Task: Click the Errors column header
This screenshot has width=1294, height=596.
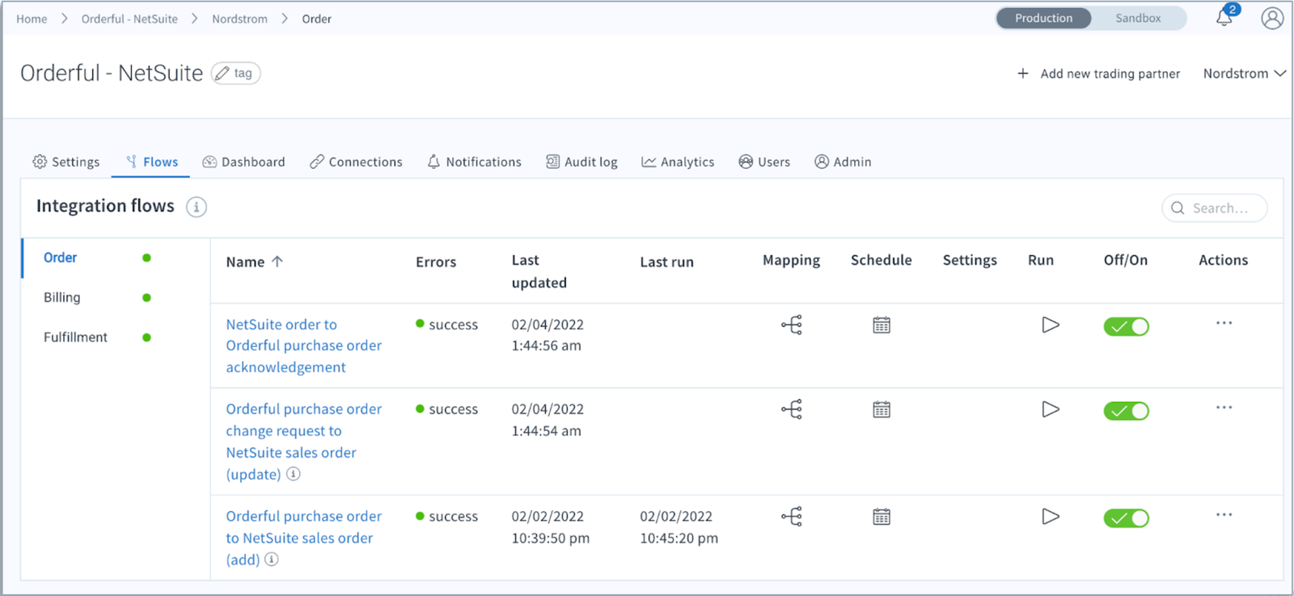Action: pyautogui.click(x=436, y=262)
